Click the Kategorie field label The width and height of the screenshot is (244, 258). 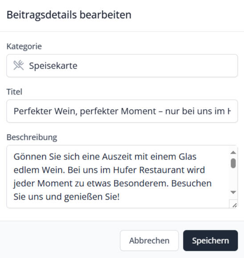click(24, 46)
